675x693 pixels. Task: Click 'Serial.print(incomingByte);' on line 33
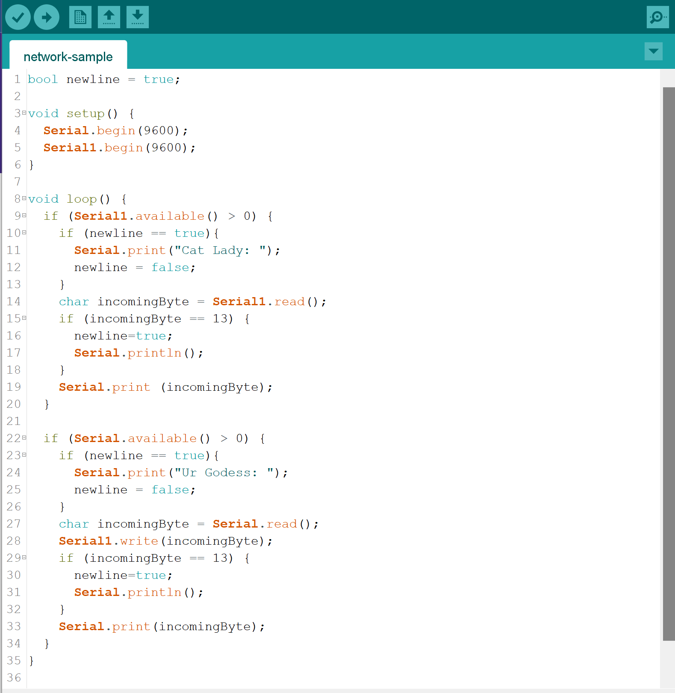(x=162, y=627)
